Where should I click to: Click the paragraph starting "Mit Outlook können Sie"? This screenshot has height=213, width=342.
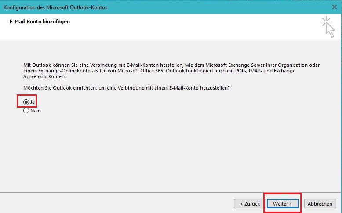pos(171,70)
